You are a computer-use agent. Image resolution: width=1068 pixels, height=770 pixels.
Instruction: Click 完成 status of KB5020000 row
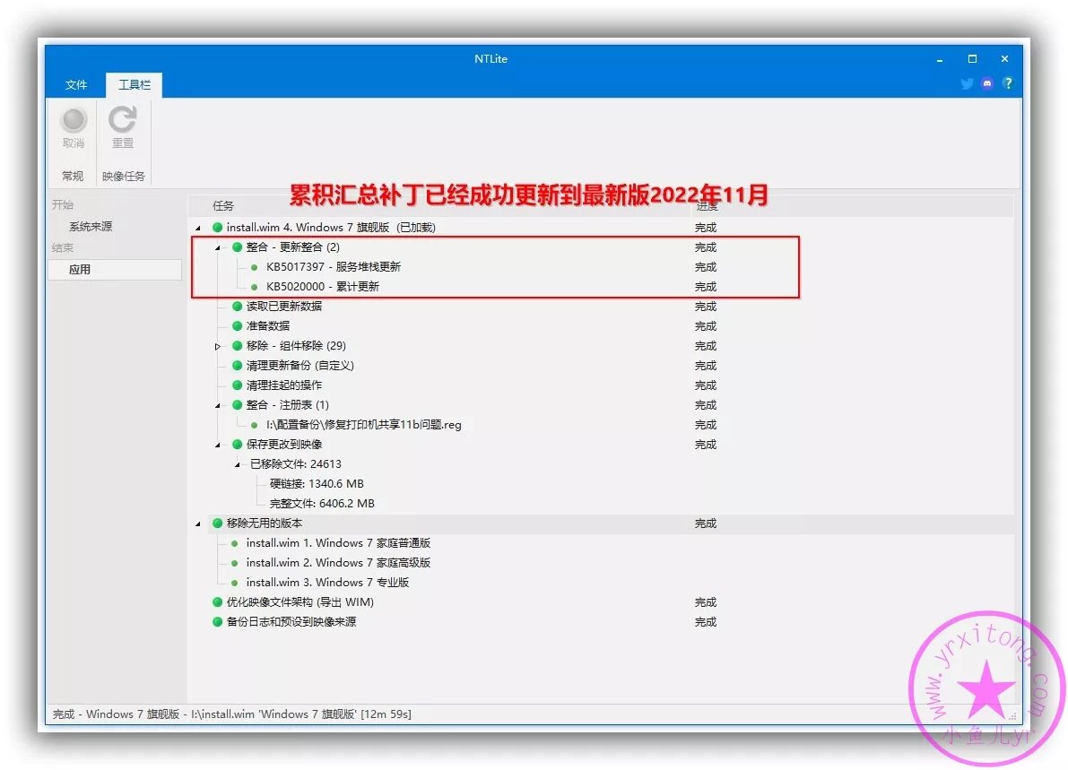pyautogui.click(x=706, y=287)
